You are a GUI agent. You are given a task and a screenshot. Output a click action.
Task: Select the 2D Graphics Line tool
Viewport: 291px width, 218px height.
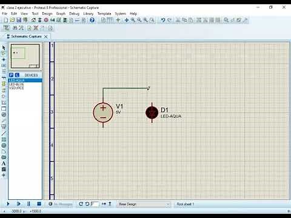[x=4, y=133]
